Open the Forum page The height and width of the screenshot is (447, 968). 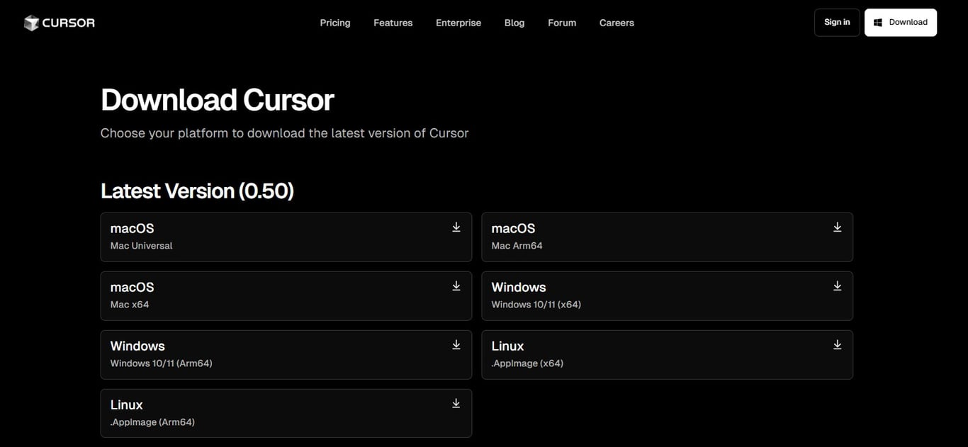point(562,21)
